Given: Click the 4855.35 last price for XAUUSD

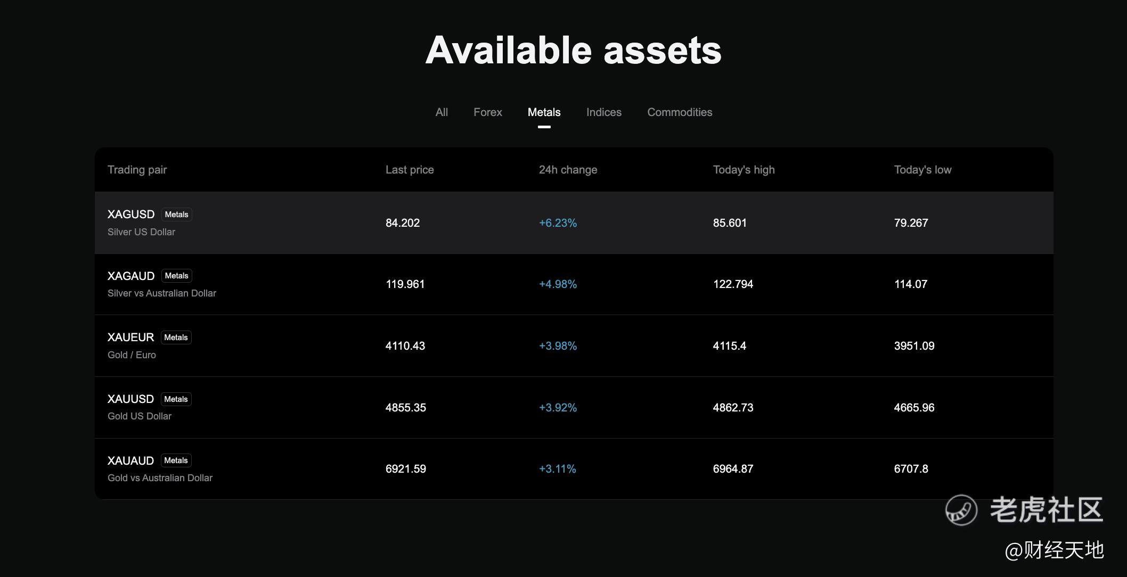Looking at the screenshot, I should [405, 408].
